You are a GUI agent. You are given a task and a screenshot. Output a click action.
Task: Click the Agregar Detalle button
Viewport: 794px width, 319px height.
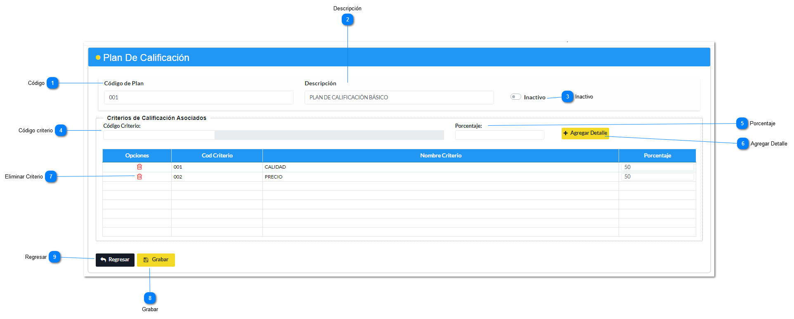tap(585, 133)
